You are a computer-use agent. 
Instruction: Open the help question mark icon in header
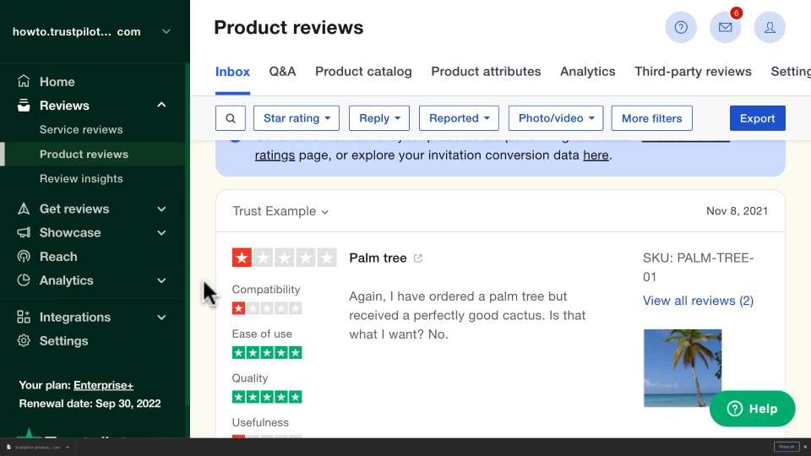681,27
